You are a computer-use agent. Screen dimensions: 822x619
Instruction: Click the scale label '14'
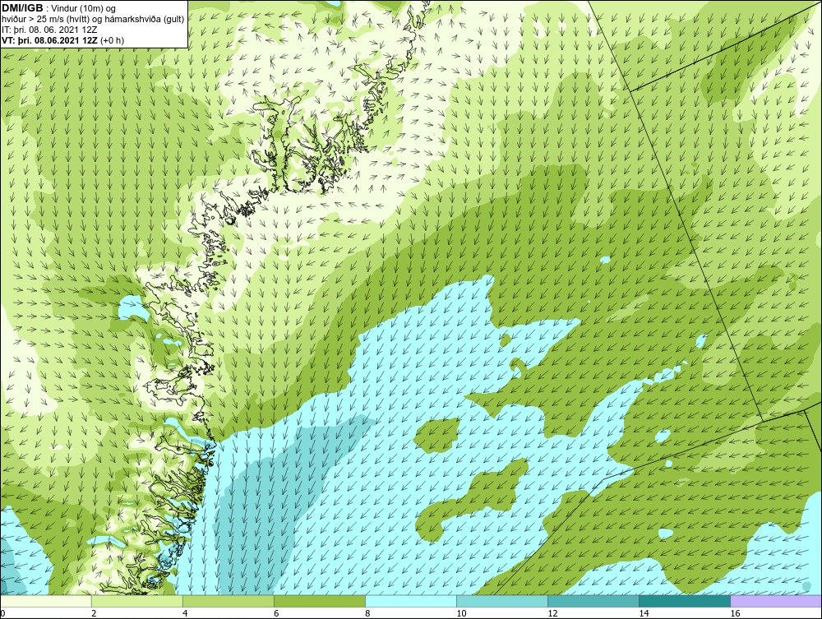[x=644, y=614]
